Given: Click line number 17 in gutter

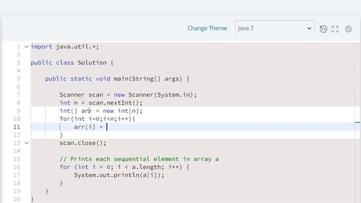Looking at the screenshot, I should click(x=16, y=175).
